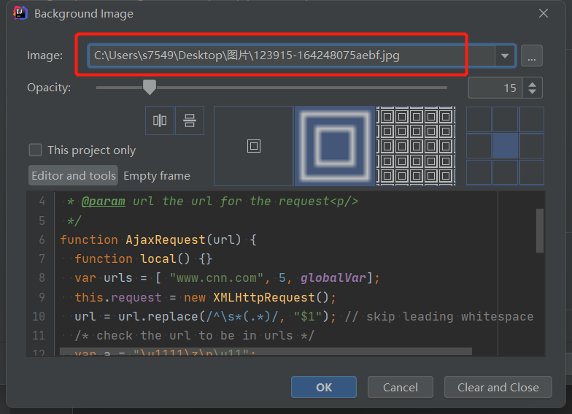
Task: Select the middle-left anchor cell
Action: pos(479,146)
